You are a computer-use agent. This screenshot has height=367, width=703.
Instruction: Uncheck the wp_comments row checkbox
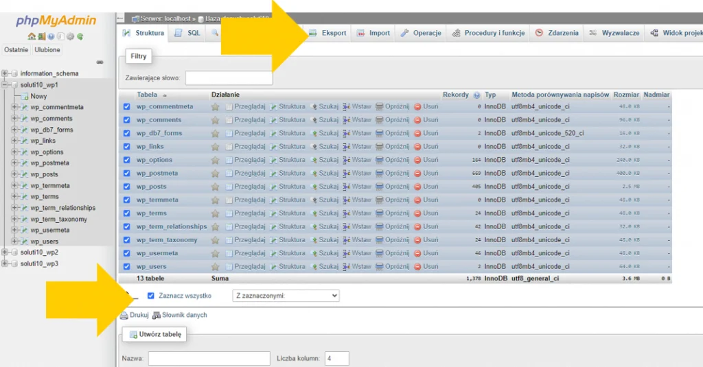[x=127, y=119]
